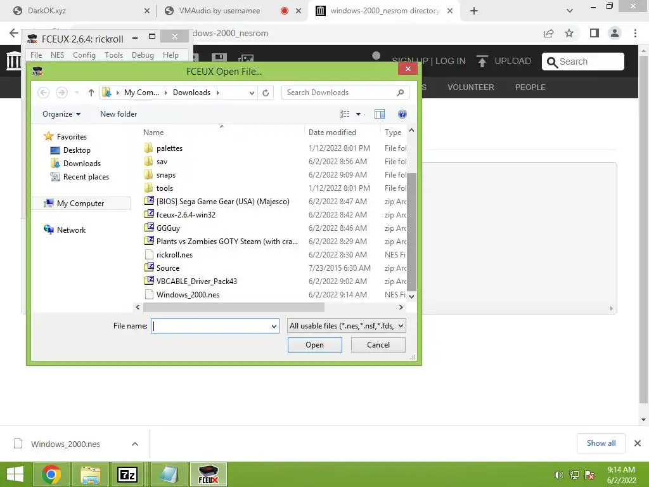Open the VOLUNTEER link
649x487 pixels.
click(471, 88)
